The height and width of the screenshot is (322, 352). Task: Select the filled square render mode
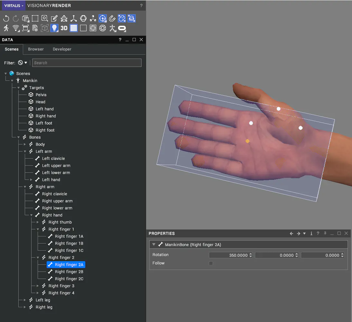pyautogui.click(x=74, y=28)
